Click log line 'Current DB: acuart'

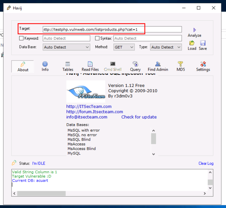(x=30, y=180)
